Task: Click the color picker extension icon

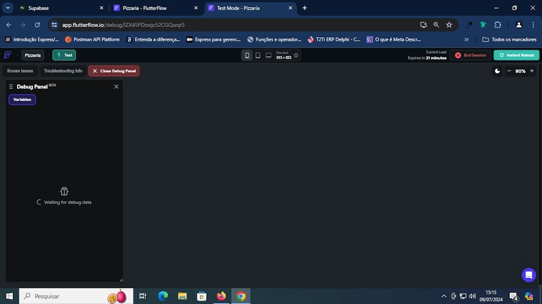Action: (469, 25)
